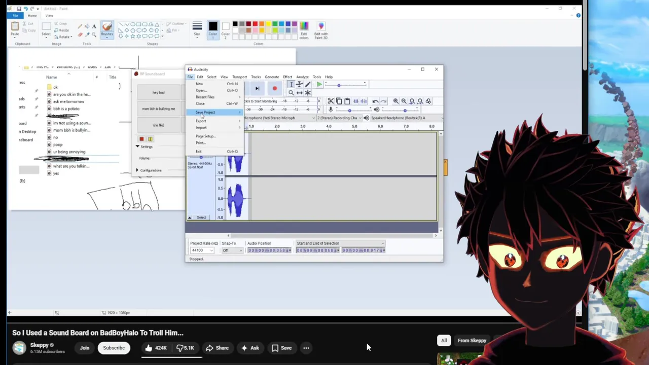This screenshot has height=365, width=649.
Task: Select the Brushes tool in Paint
Action: pos(107,29)
